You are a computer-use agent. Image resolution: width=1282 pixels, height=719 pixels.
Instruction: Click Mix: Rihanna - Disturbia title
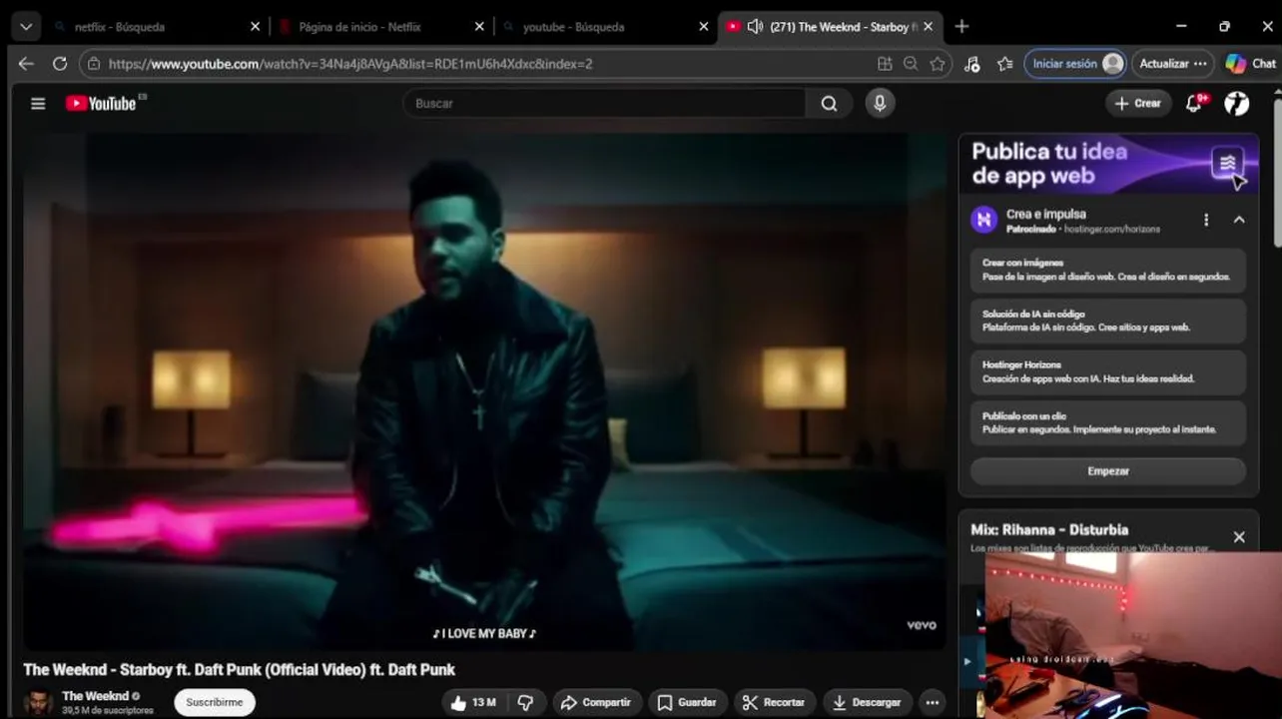(x=1049, y=530)
